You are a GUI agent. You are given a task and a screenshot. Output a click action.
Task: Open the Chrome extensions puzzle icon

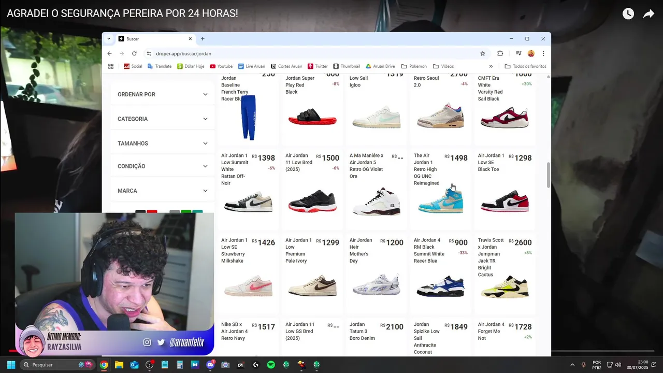coord(500,53)
